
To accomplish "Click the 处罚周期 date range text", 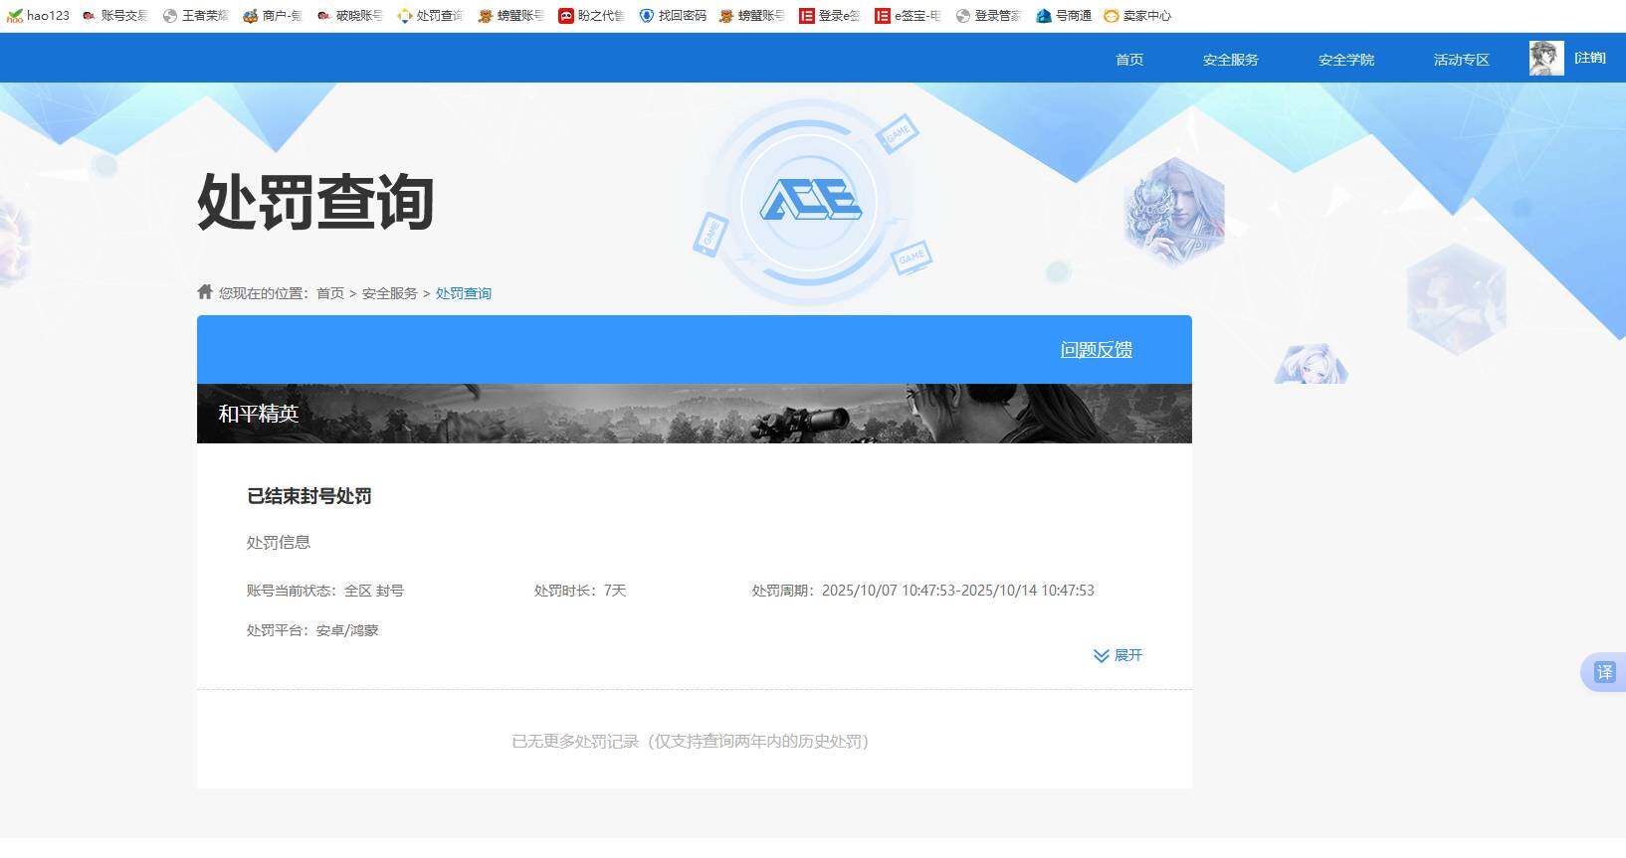I will pos(923,591).
